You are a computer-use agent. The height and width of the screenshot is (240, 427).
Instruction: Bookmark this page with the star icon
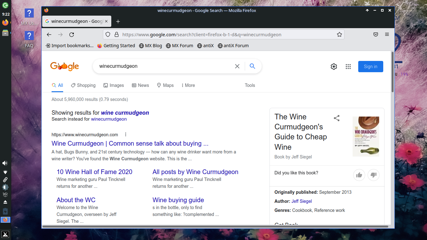(x=339, y=35)
